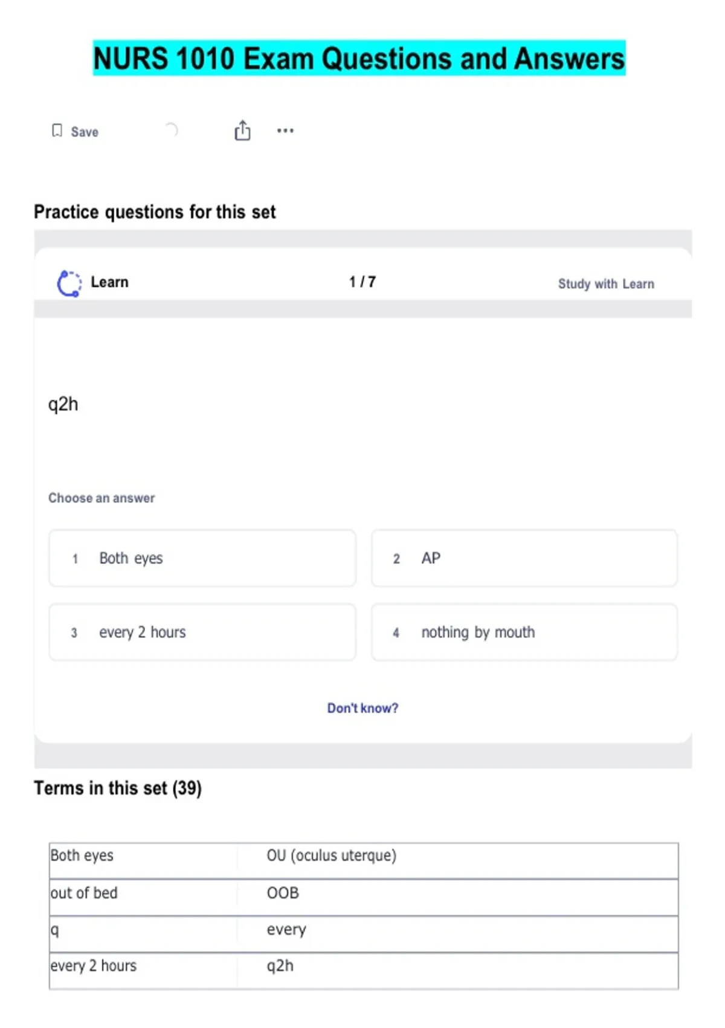Click the Learn mode circular icon
This screenshot has height=1028, width=725.
tap(69, 283)
